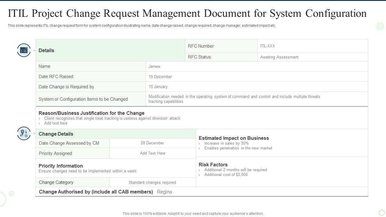The image size is (386, 217).
Task: Select the 28 December assessed date cell
Action: [x=152, y=143]
